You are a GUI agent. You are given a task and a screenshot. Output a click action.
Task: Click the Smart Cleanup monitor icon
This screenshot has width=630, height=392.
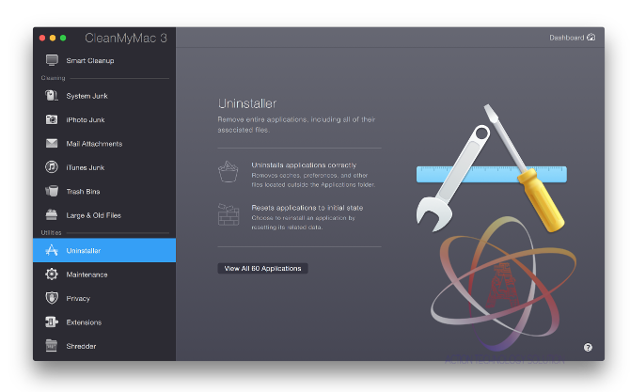point(52,60)
